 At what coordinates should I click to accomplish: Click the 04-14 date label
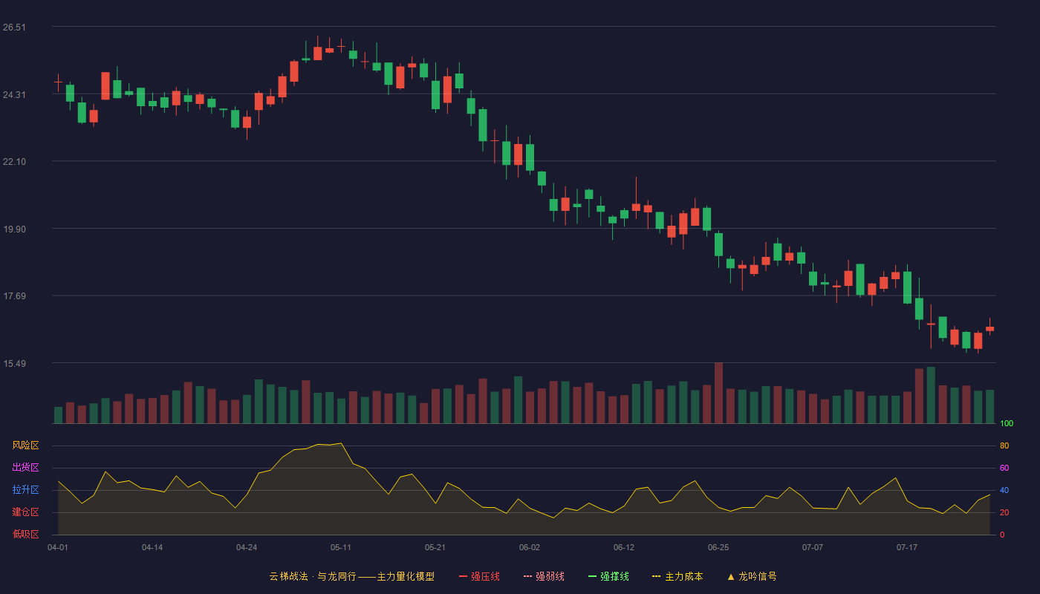pos(152,547)
